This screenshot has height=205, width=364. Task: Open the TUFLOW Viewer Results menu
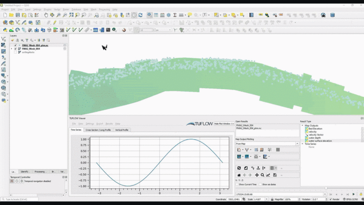tap(109, 124)
